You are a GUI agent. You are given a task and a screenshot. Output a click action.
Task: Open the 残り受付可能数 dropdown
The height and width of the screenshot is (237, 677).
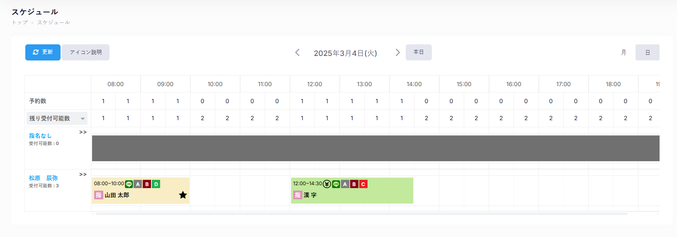(57, 118)
